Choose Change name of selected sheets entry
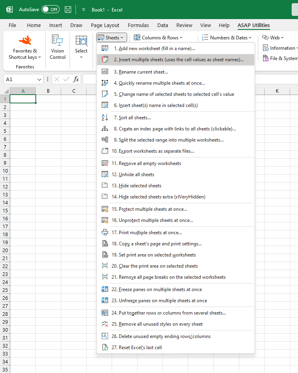The height and width of the screenshot is (373, 298). [176, 94]
